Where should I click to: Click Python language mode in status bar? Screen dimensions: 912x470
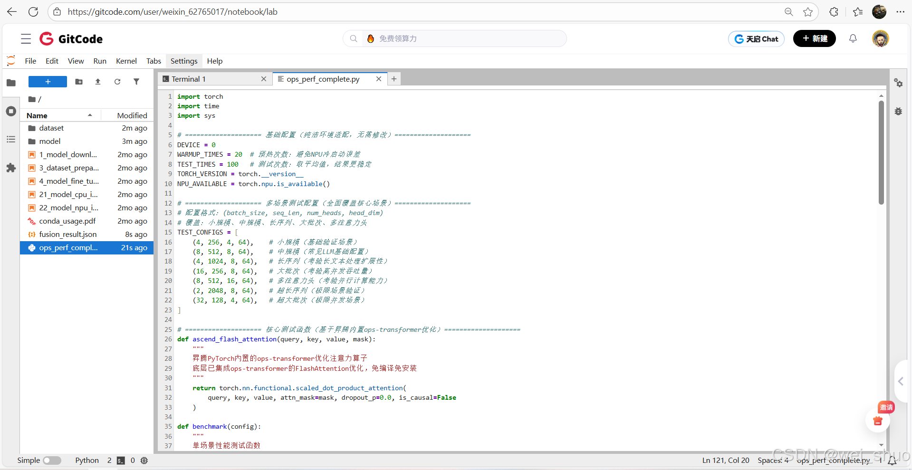pyautogui.click(x=87, y=460)
